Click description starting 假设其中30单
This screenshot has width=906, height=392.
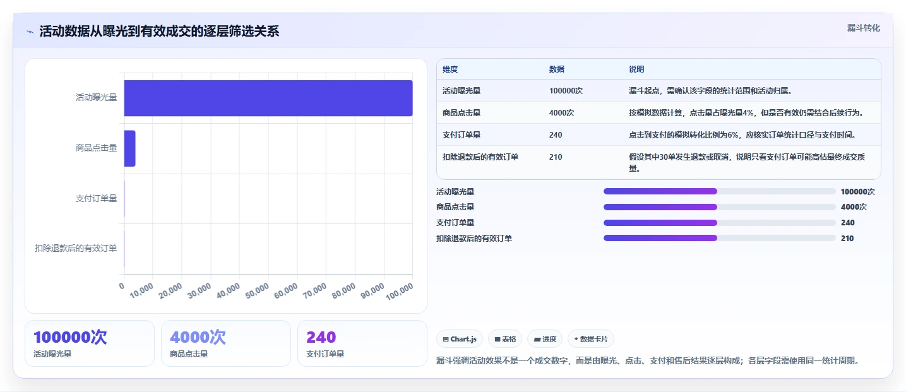748,163
